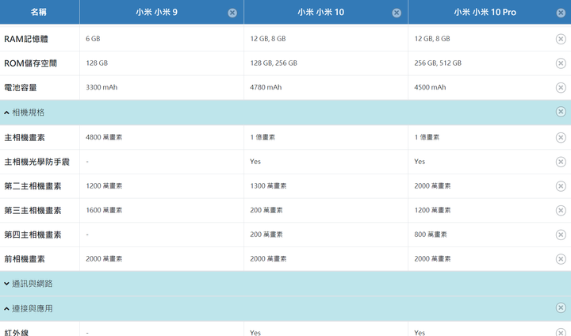Remove the 連接與應用 section
This screenshot has height=336, width=571.
click(561, 308)
